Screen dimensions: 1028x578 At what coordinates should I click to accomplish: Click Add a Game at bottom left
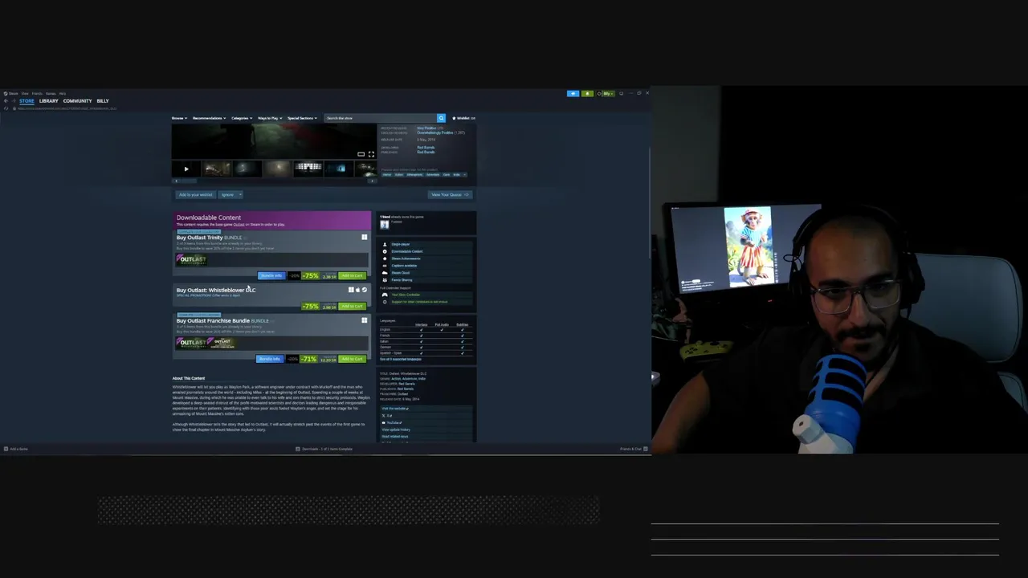pos(16,449)
